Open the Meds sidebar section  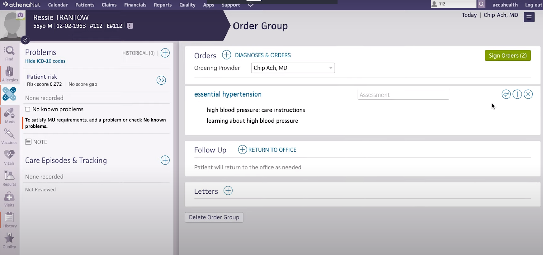(x=10, y=115)
